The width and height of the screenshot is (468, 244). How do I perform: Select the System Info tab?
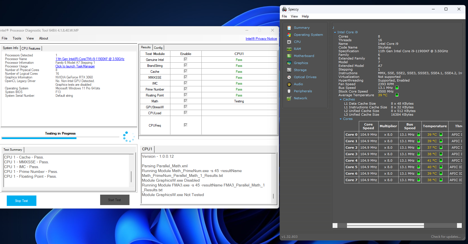[10, 48]
